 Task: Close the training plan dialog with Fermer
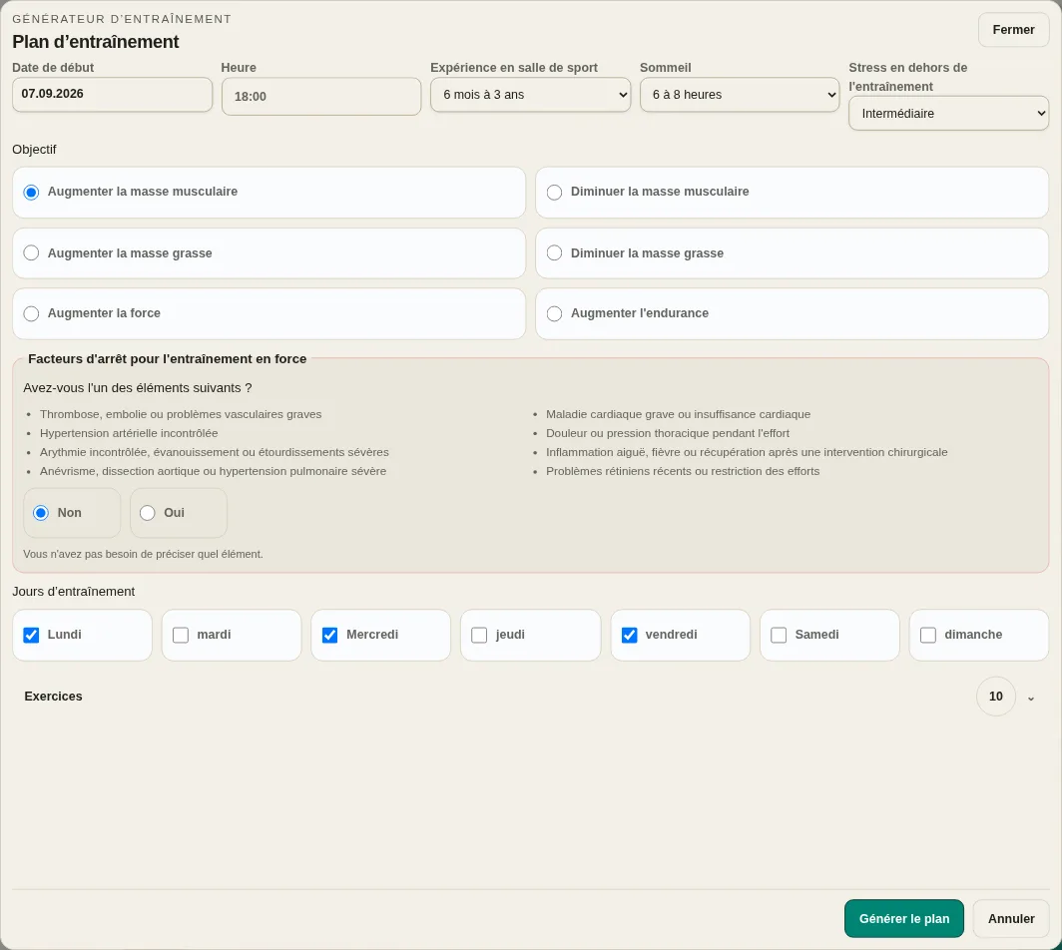(1013, 30)
